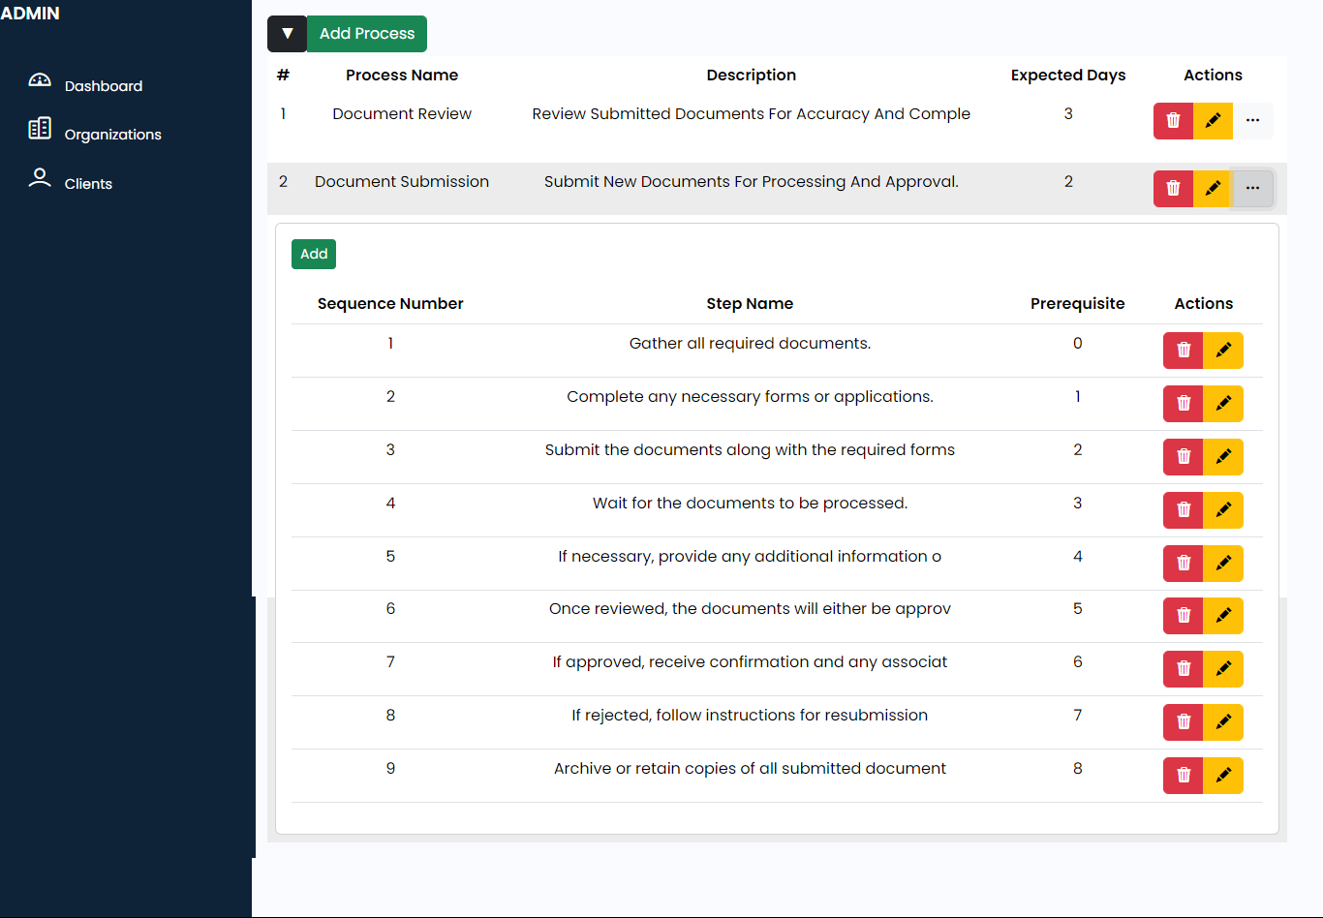
Task: Delete step 'If approved, receive confirmation'
Action: [x=1183, y=669]
